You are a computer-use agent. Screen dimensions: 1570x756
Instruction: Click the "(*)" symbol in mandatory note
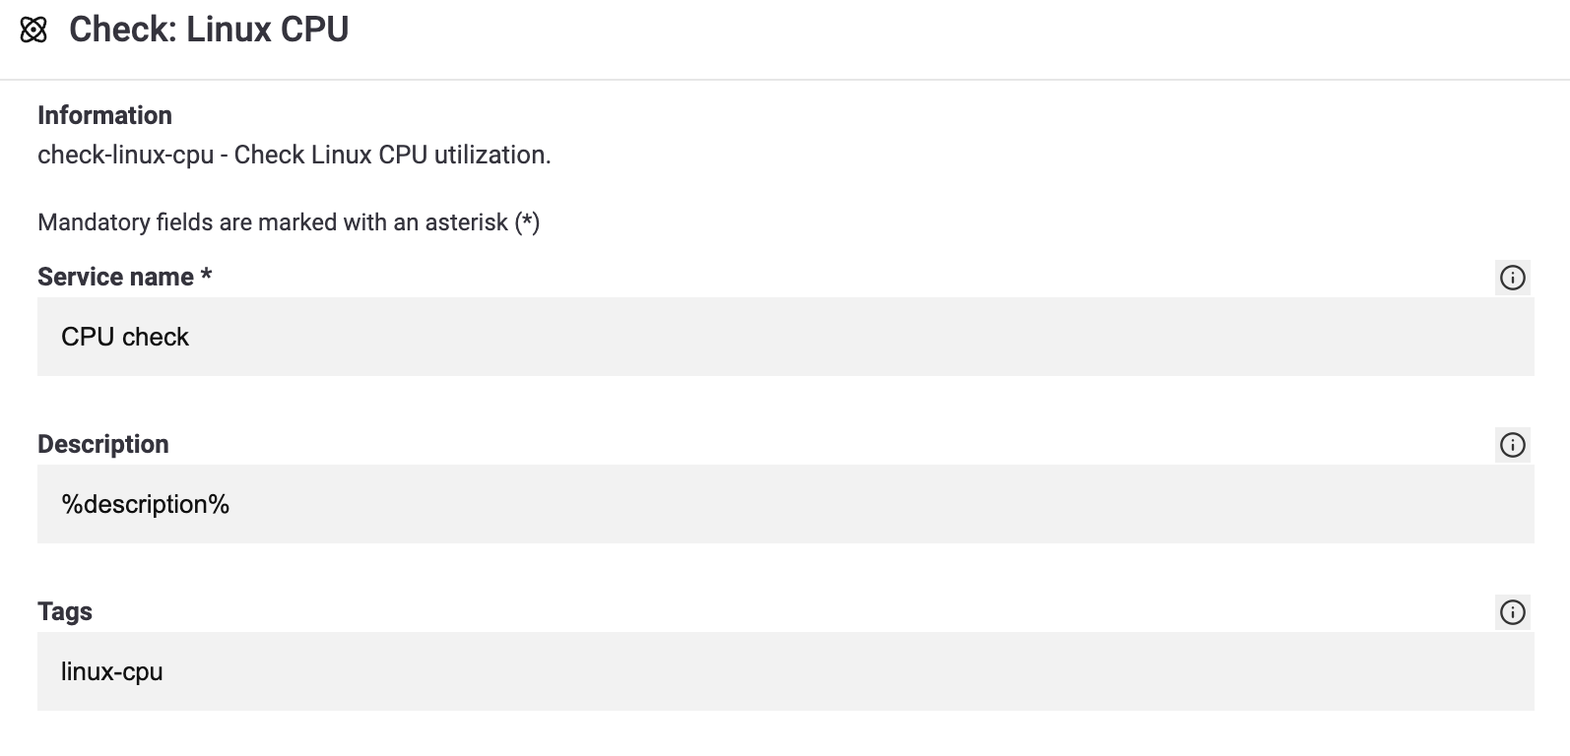(527, 222)
